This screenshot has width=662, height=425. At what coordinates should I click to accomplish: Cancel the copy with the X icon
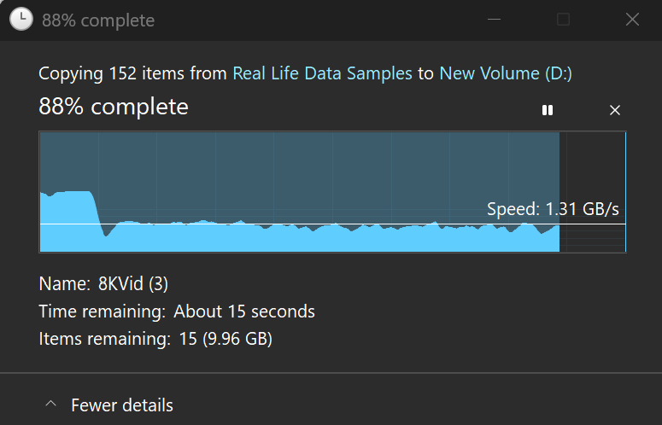pos(615,110)
